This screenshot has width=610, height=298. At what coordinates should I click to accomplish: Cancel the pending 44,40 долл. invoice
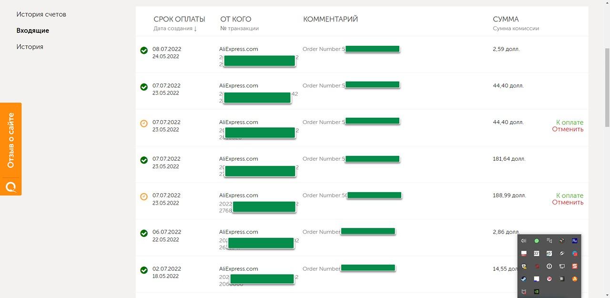point(568,129)
